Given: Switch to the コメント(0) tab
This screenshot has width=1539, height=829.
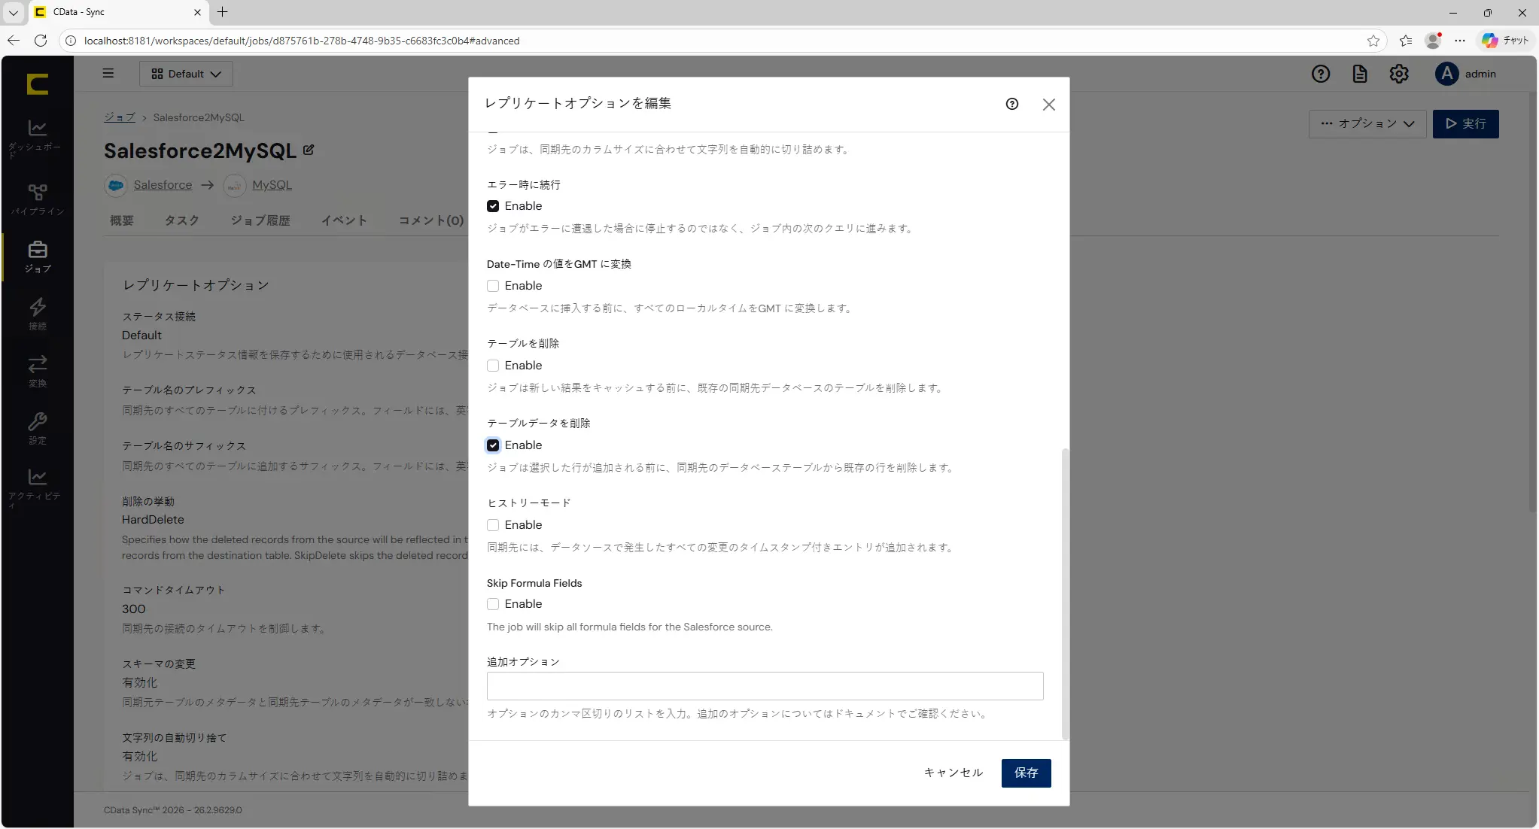Looking at the screenshot, I should (x=431, y=220).
